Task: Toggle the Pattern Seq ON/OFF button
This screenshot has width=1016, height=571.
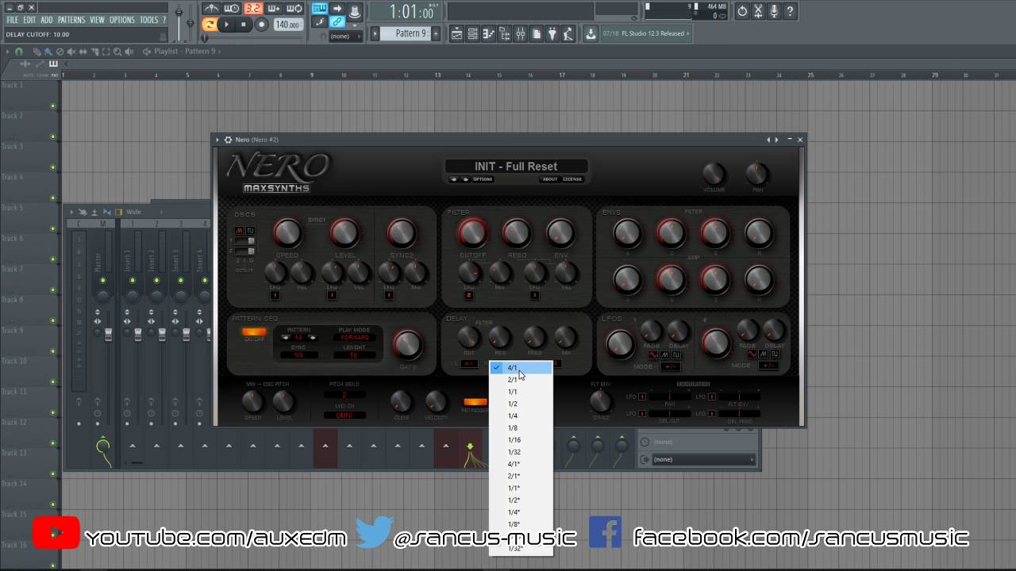Action: 254,332
